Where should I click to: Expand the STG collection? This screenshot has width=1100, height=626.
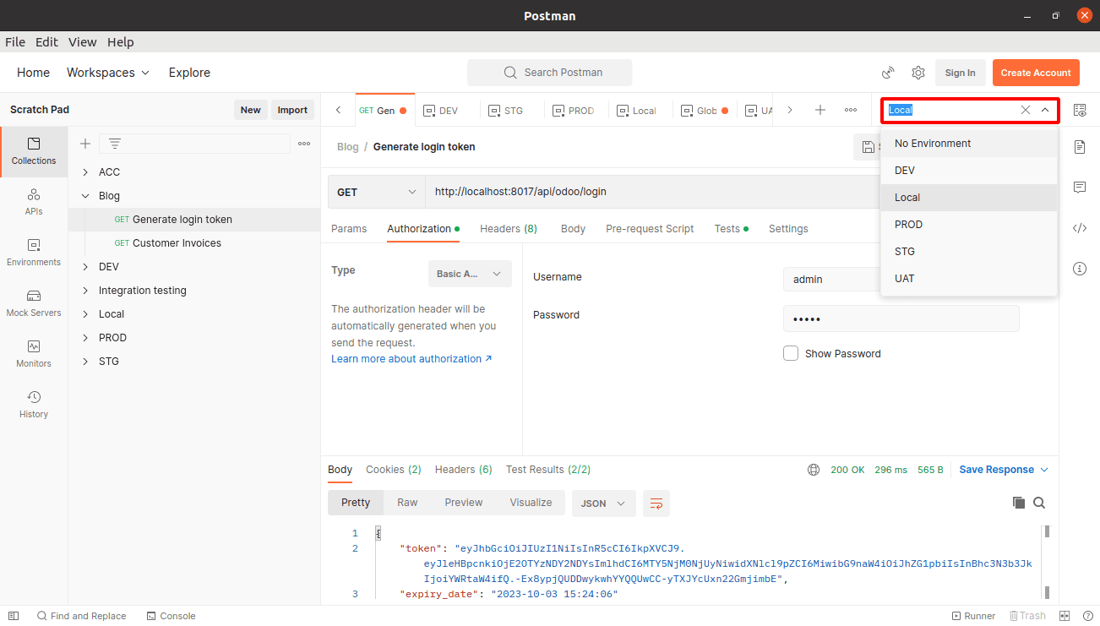tap(85, 361)
